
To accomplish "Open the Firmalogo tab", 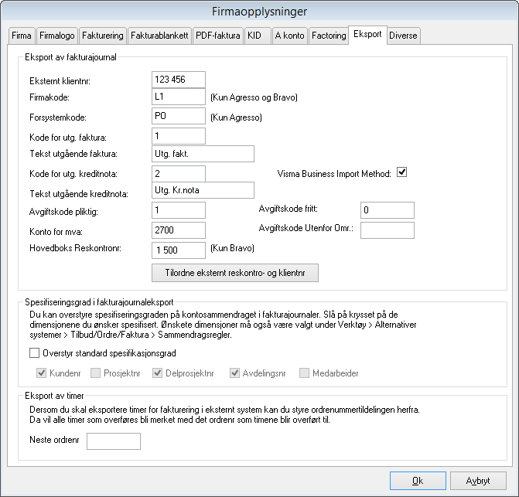I will [x=57, y=36].
